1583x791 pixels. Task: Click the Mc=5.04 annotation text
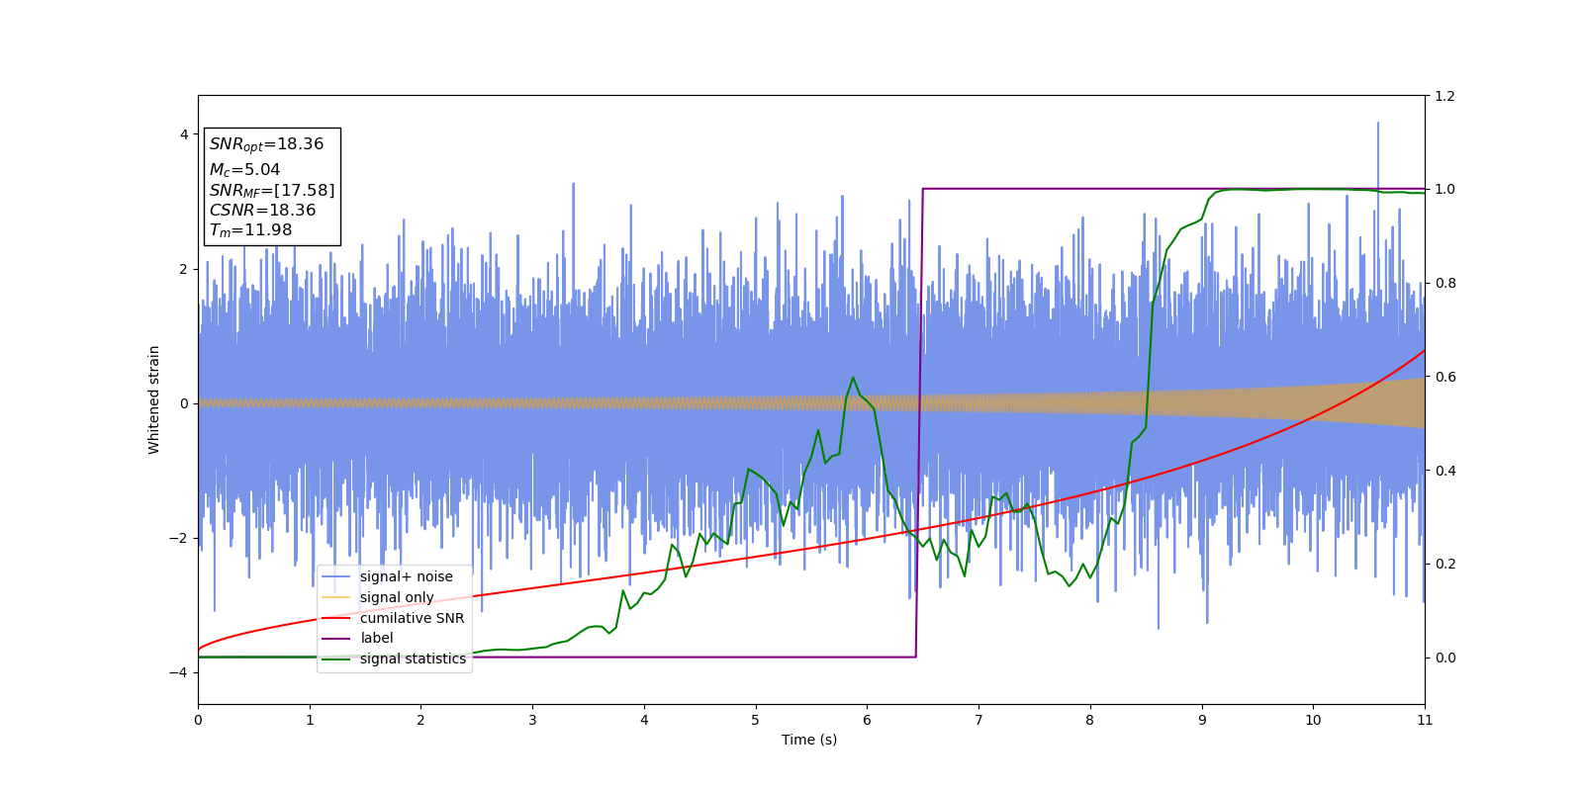pos(244,170)
